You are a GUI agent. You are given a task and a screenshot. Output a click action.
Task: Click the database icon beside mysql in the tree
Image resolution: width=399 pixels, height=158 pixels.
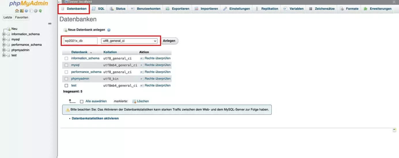8,39
